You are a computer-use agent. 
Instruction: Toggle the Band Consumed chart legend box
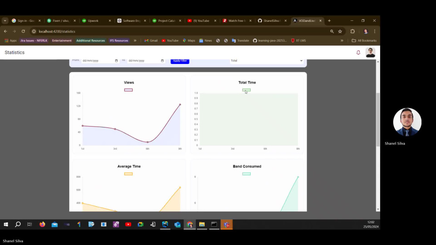246,174
